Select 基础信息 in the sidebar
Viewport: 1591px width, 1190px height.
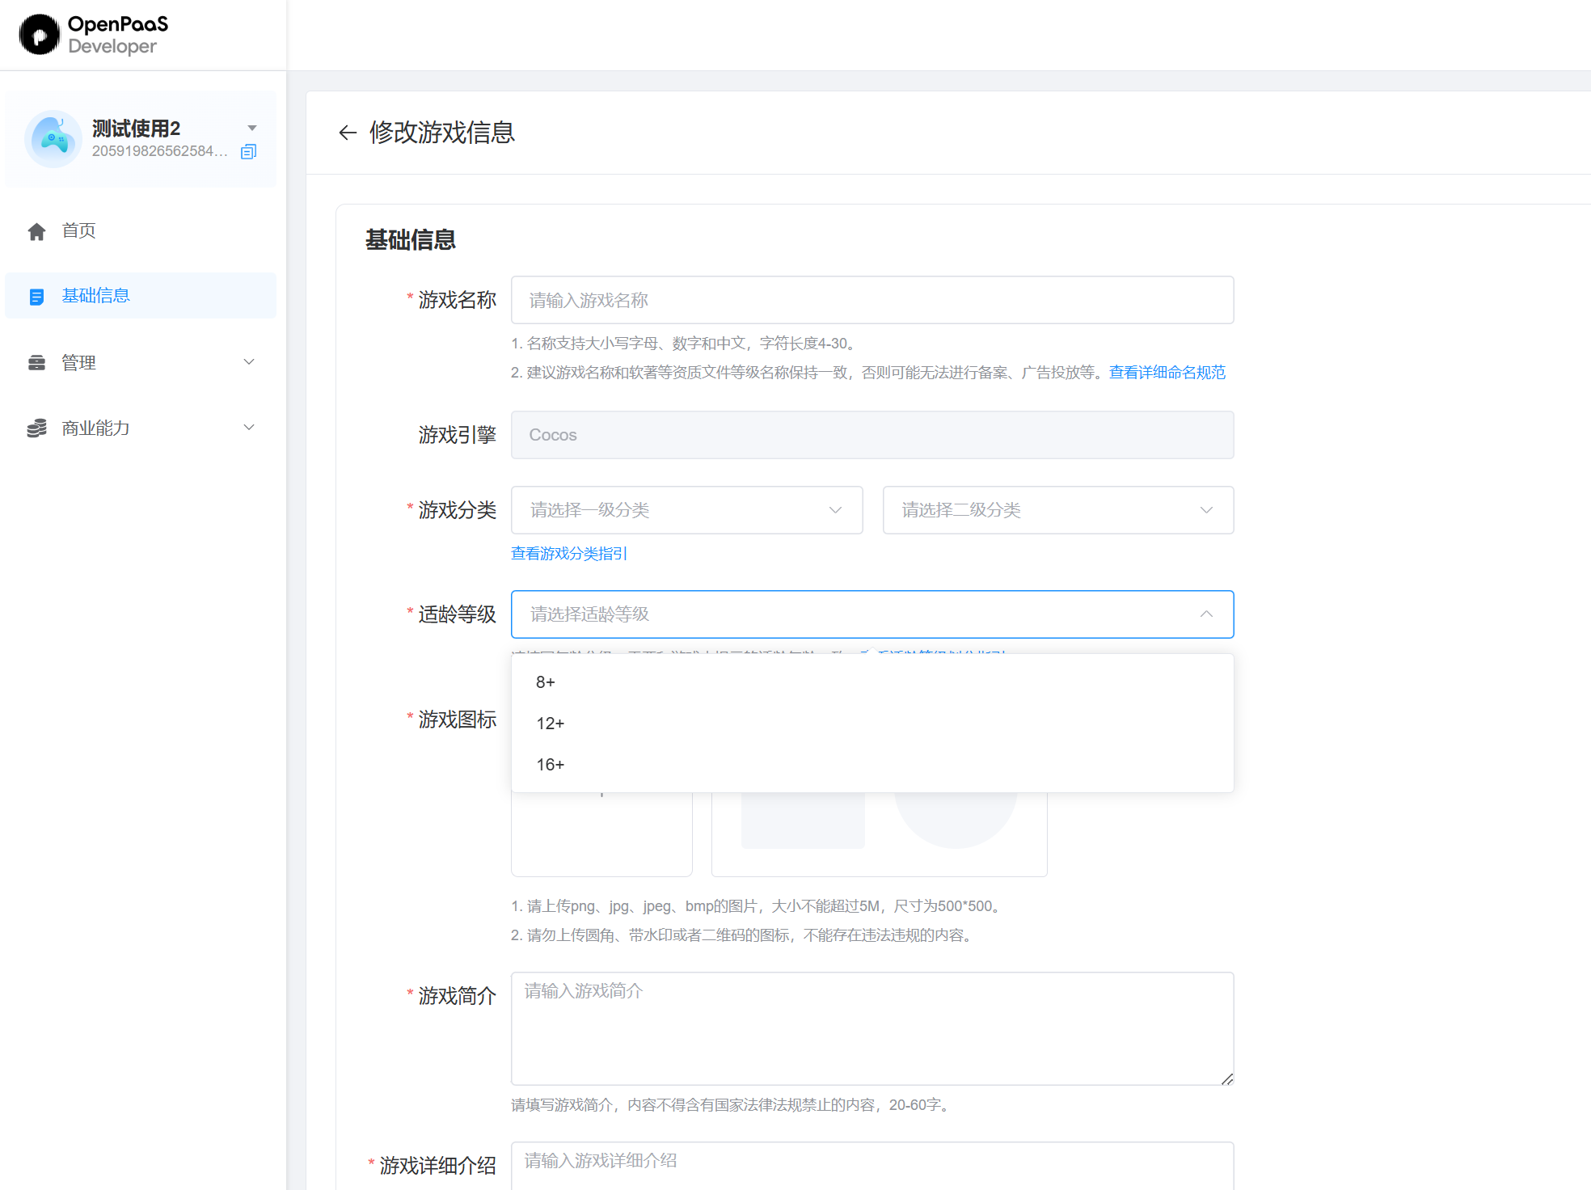click(x=141, y=295)
